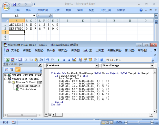Click the Redo icon in VBA toolbar
Image resolution: width=159 pixels, height=125 pixels.
(x=53, y=60)
